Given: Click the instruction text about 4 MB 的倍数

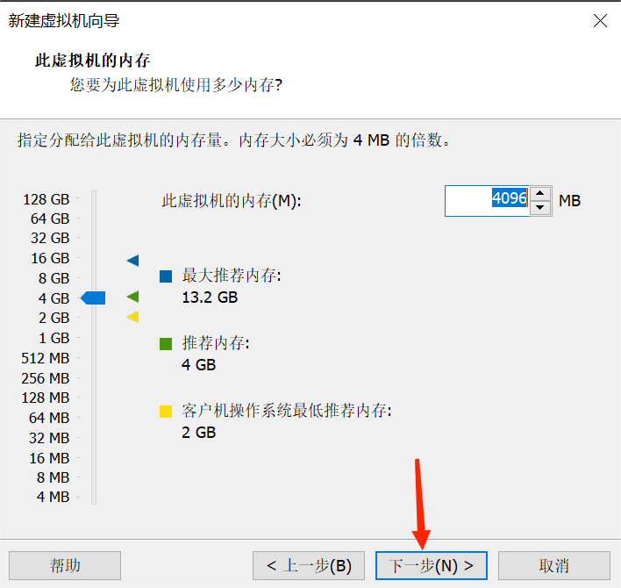Looking at the screenshot, I should pyautogui.click(x=233, y=140).
